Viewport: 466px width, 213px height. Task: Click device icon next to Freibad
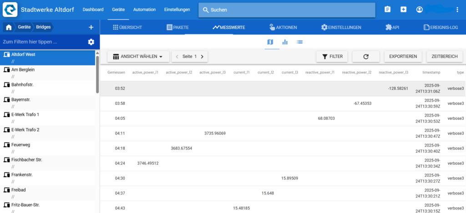point(6,190)
